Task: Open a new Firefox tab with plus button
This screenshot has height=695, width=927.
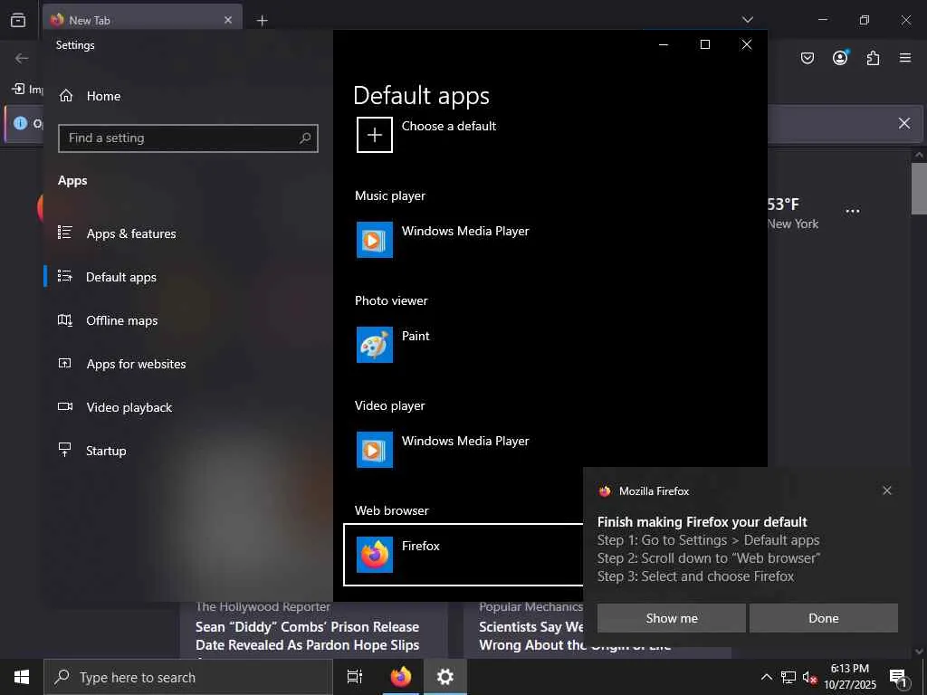Action: pos(262,21)
